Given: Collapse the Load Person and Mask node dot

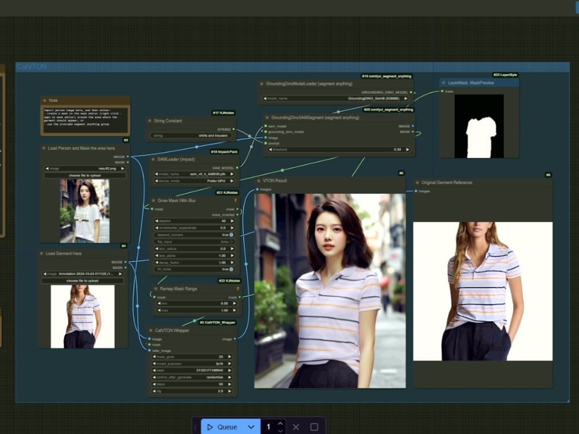Looking at the screenshot, I should pyautogui.click(x=44, y=148).
